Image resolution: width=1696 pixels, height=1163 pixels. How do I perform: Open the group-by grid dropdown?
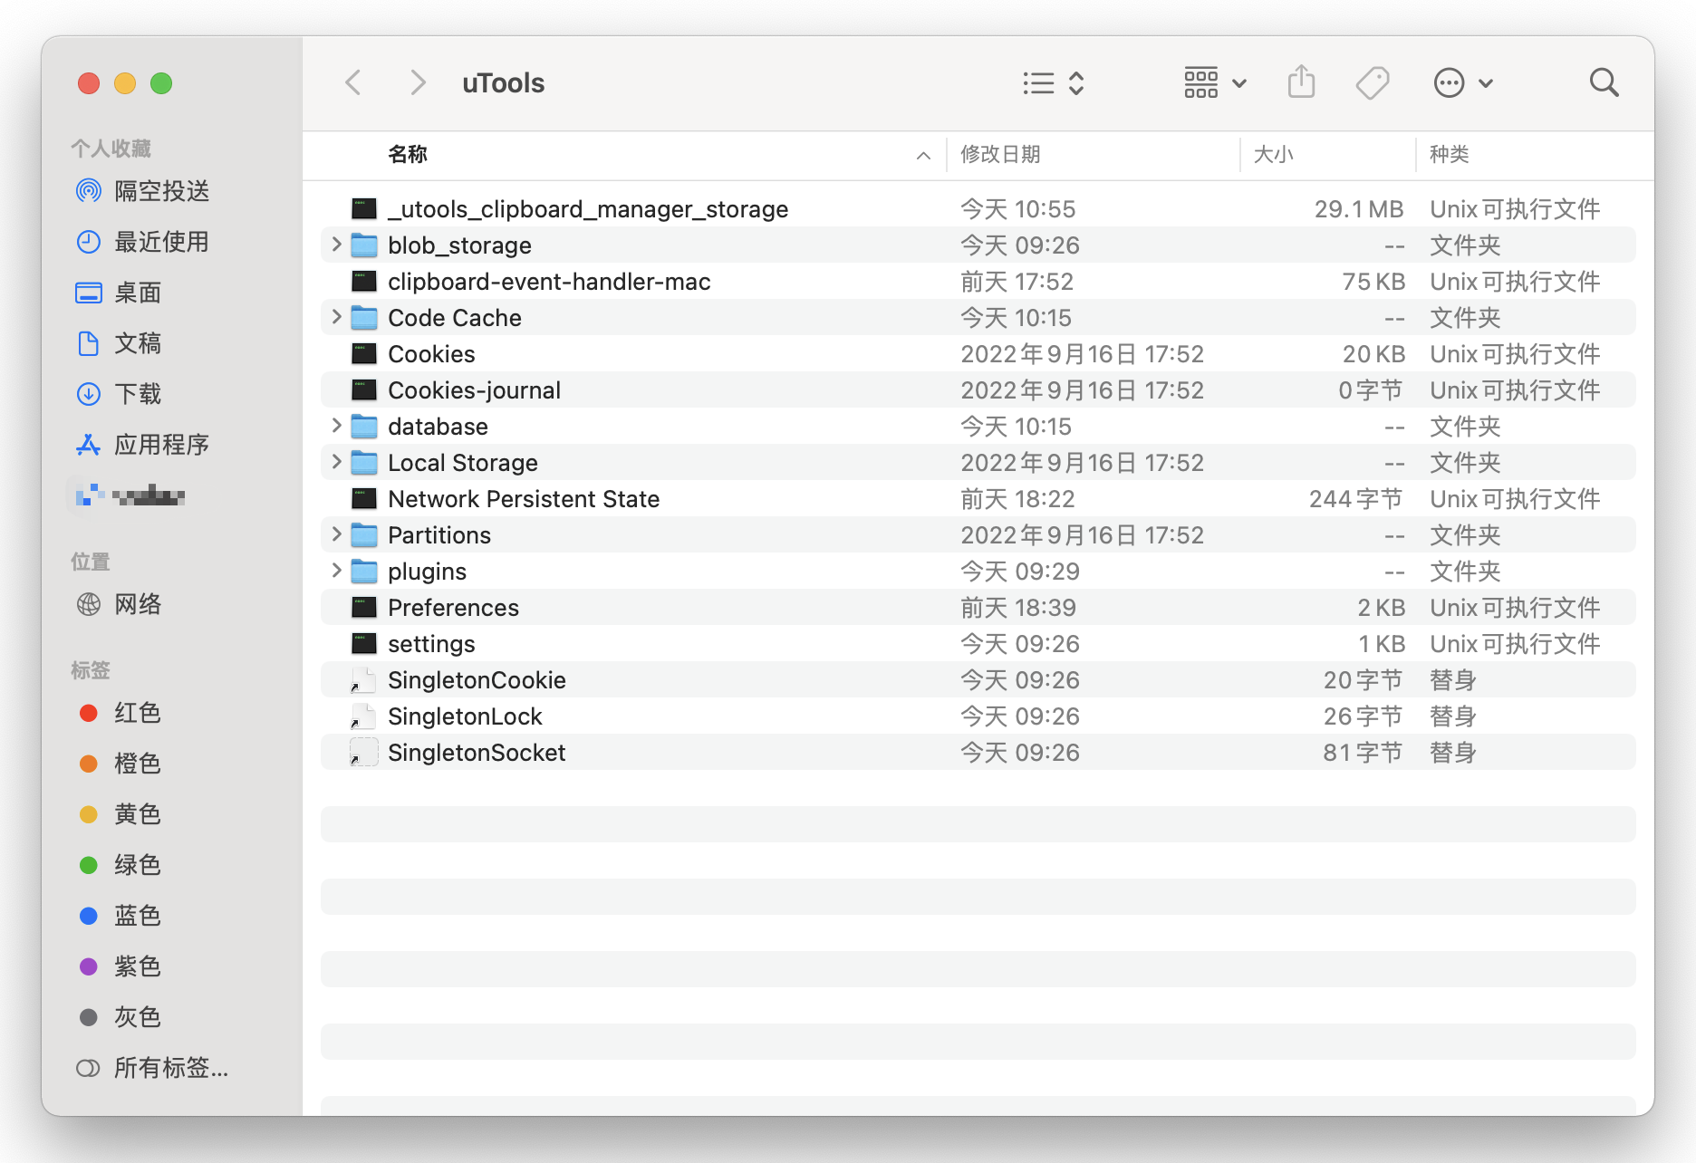click(1215, 83)
